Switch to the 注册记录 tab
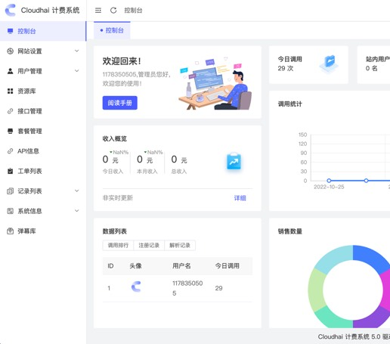Screen dimensions: 390x344 click(x=149, y=245)
